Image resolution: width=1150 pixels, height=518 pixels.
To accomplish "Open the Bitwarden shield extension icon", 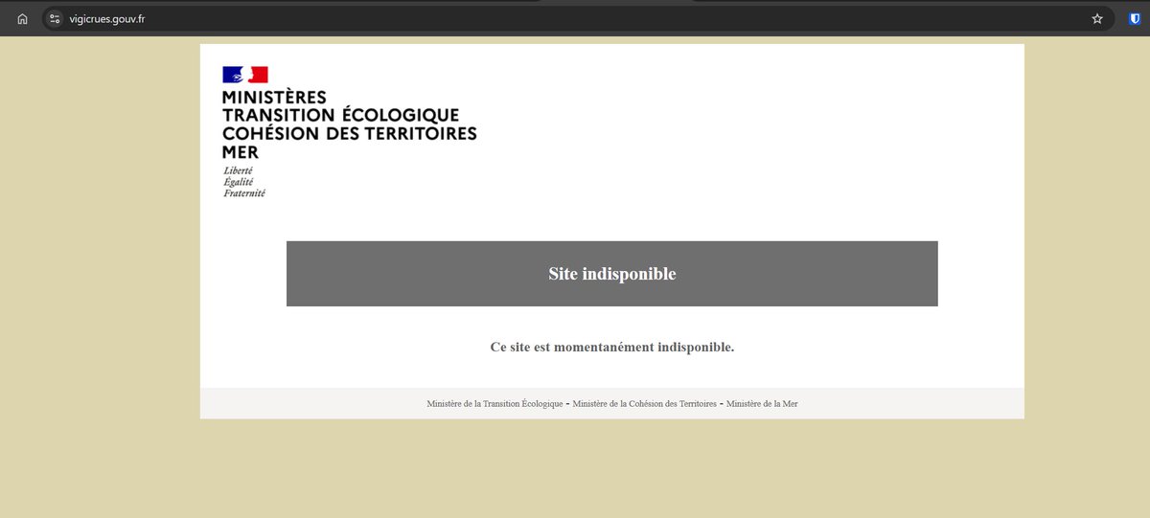I will pyautogui.click(x=1135, y=18).
